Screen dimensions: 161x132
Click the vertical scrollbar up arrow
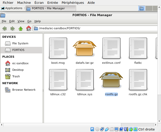[159, 7]
